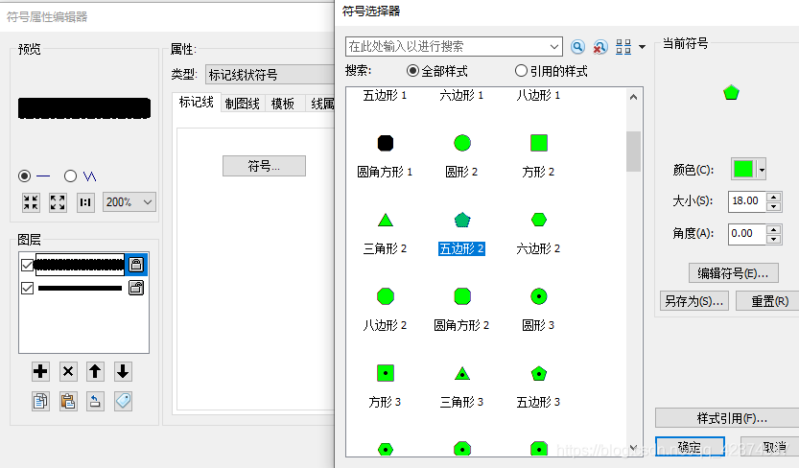Click the delete layer X icon

tap(68, 372)
